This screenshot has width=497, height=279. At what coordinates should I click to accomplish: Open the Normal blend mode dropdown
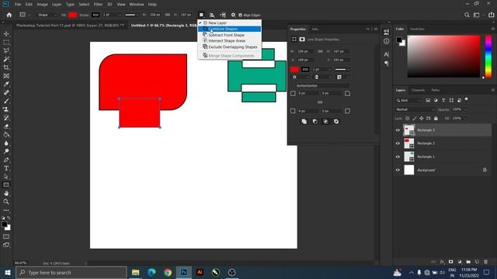pos(415,109)
